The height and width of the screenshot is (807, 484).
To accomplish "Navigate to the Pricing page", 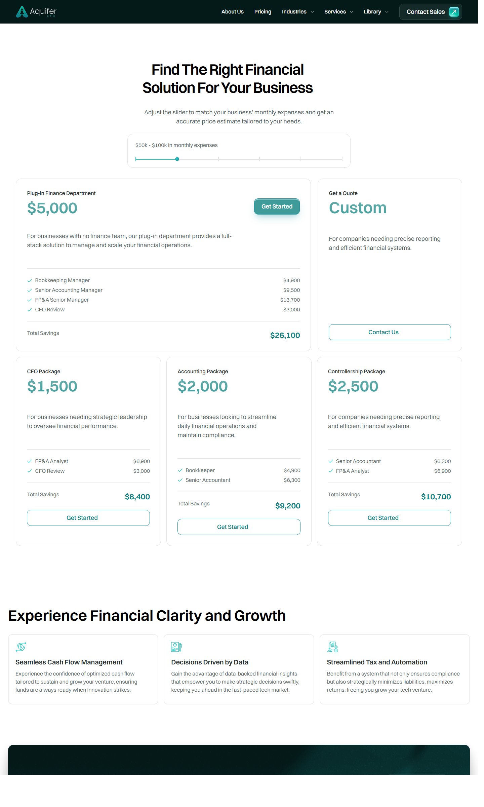I will tap(263, 11).
